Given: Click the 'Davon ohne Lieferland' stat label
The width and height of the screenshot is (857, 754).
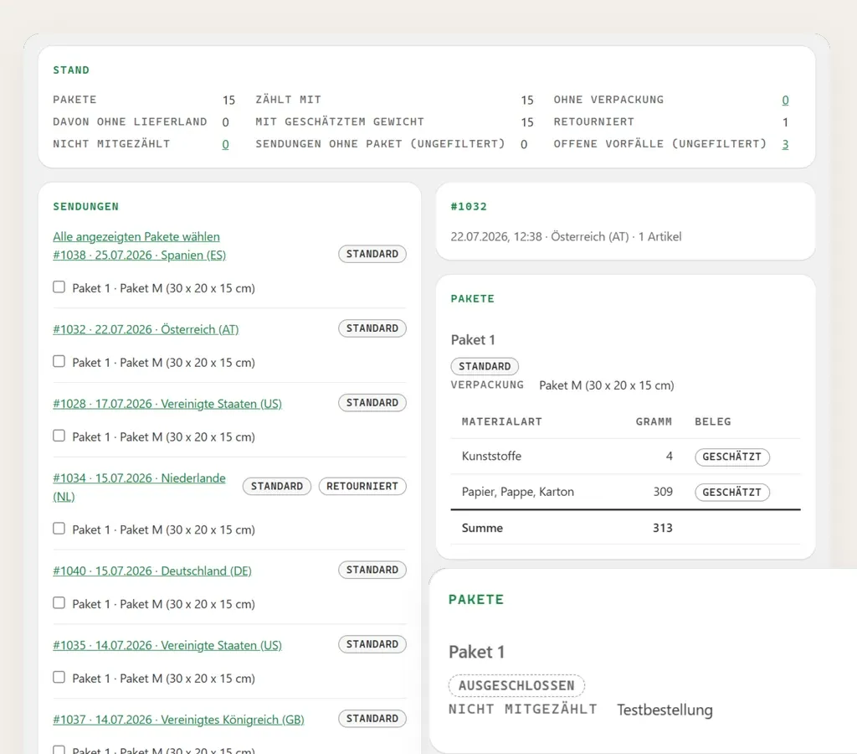Looking at the screenshot, I should [130, 122].
